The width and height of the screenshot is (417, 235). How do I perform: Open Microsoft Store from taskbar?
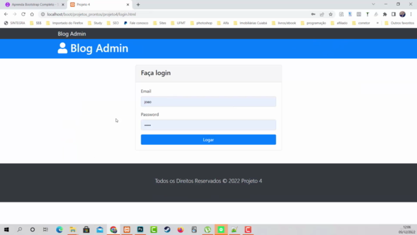point(86,229)
